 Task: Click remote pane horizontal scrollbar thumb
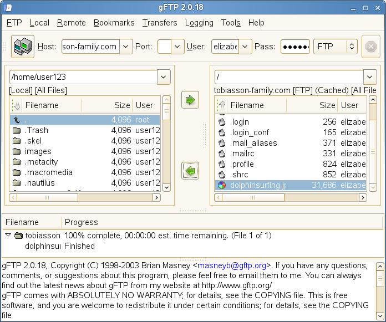(253, 197)
